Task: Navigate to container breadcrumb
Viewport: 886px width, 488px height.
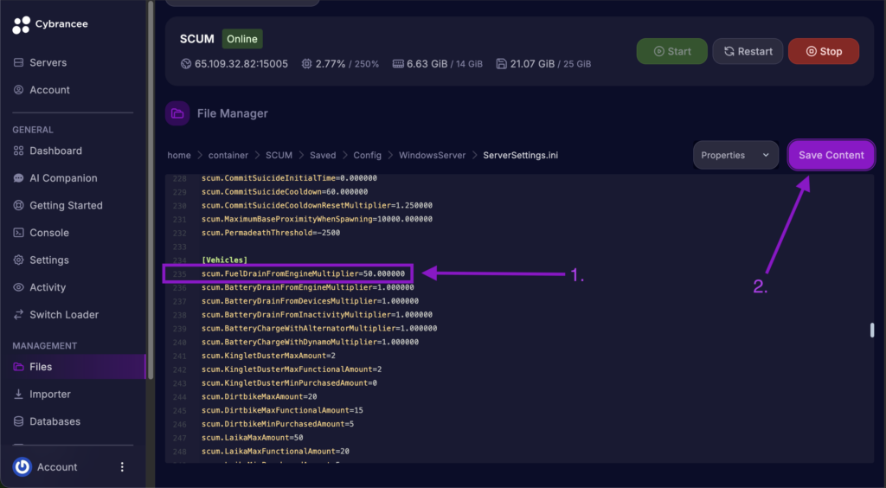Action: [x=228, y=156]
